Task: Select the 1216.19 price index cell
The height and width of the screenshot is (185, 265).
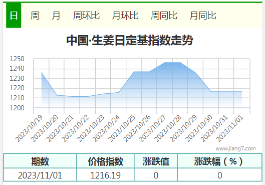Action: coord(105,175)
